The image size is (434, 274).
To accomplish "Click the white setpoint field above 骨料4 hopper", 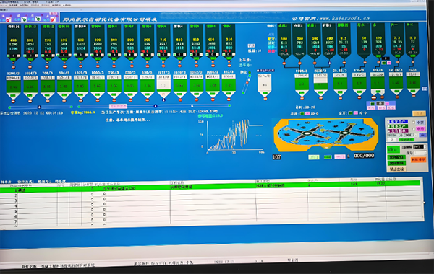I will (x=179, y=77).
